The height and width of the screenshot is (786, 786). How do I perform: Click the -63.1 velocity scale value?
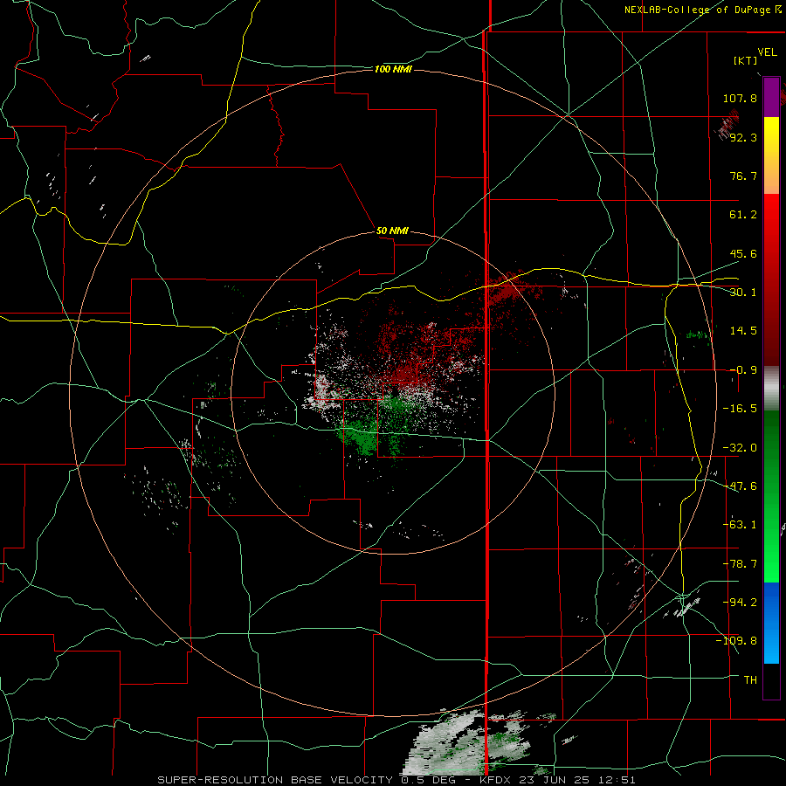tap(740, 525)
